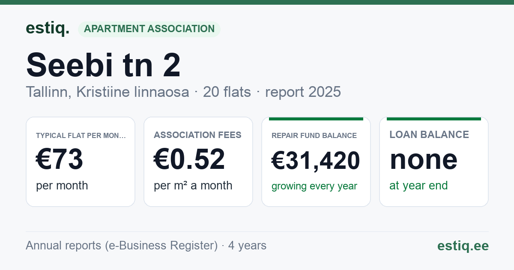Click the €0.52 value
The height and width of the screenshot is (270, 514).
[x=189, y=159]
